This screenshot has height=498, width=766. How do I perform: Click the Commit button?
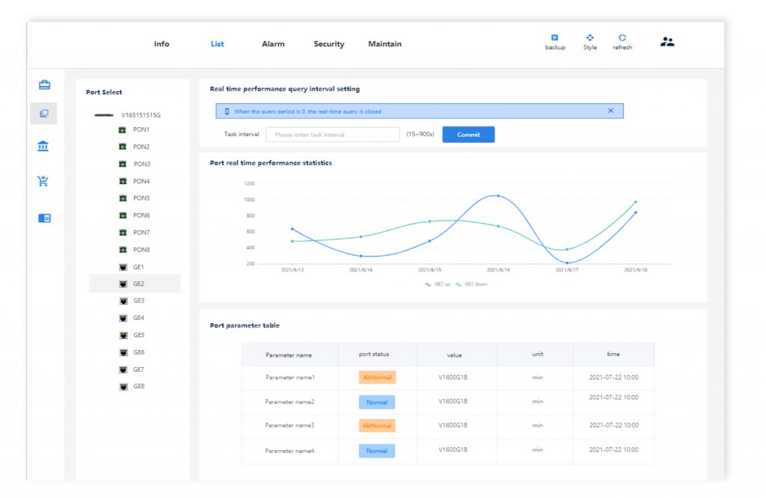coord(468,134)
